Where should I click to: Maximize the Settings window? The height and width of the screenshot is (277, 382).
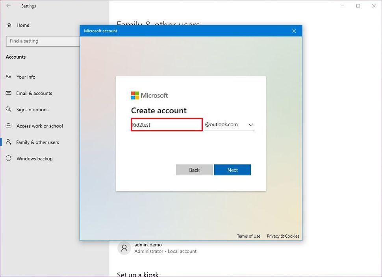tap(358, 6)
